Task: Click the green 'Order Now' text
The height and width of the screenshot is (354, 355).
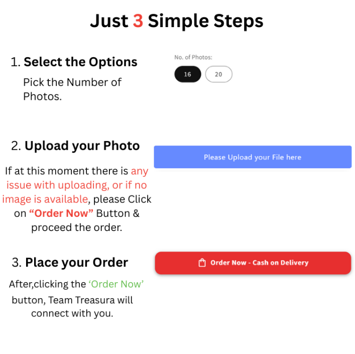Action: (x=116, y=284)
